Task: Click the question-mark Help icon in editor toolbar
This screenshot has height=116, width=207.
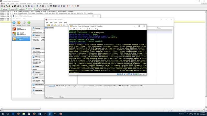Action: 75,6
